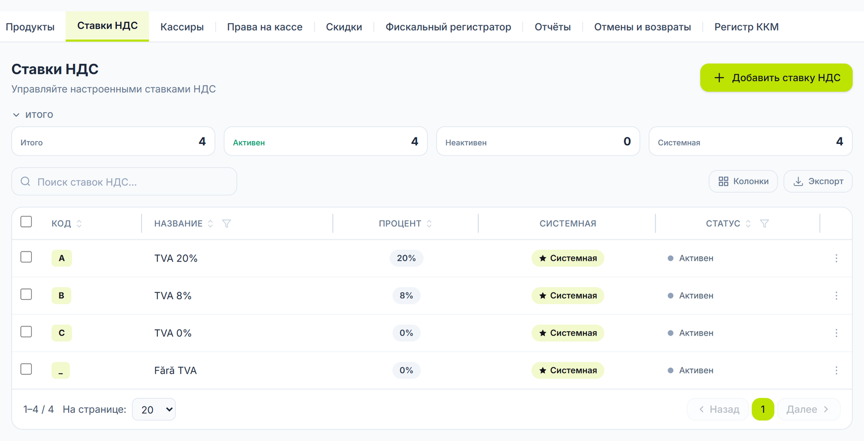Open row actions menu for TVA 8%
864x441 pixels.
coord(836,296)
